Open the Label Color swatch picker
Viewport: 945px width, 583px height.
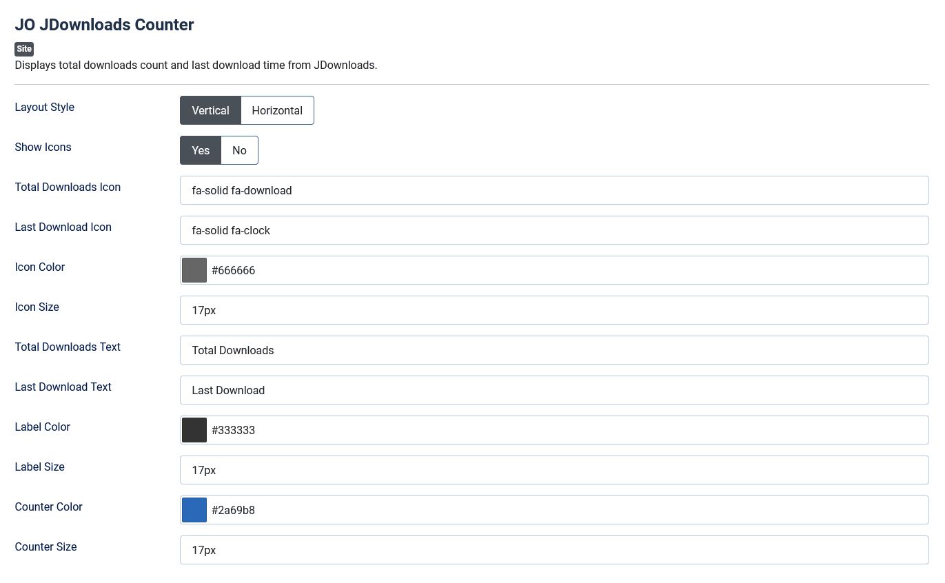[194, 430]
